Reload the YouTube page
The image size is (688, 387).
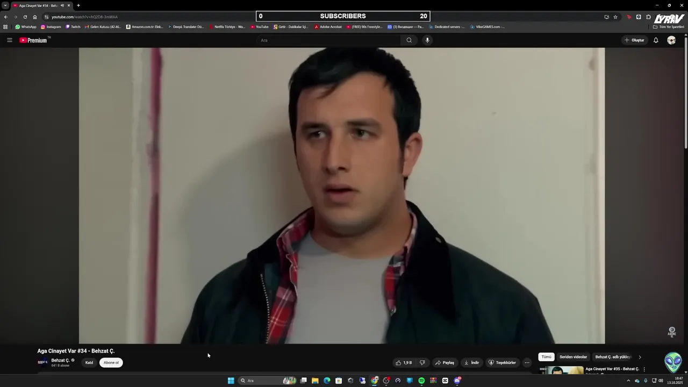click(25, 17)
